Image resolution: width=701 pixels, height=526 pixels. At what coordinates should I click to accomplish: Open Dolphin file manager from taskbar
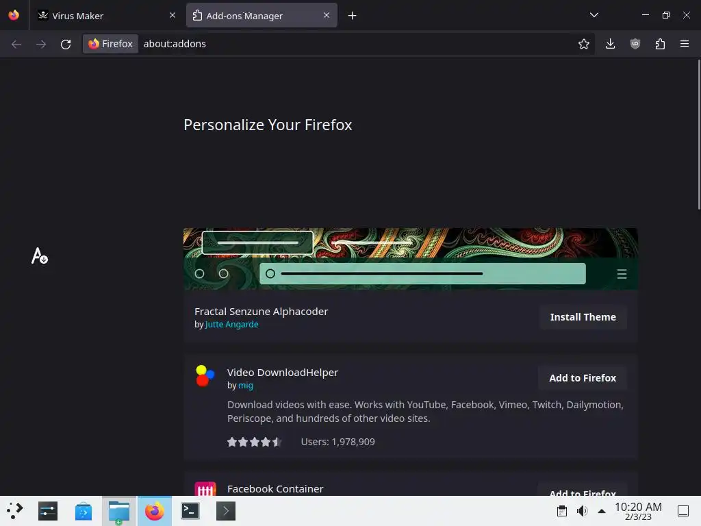119,511
